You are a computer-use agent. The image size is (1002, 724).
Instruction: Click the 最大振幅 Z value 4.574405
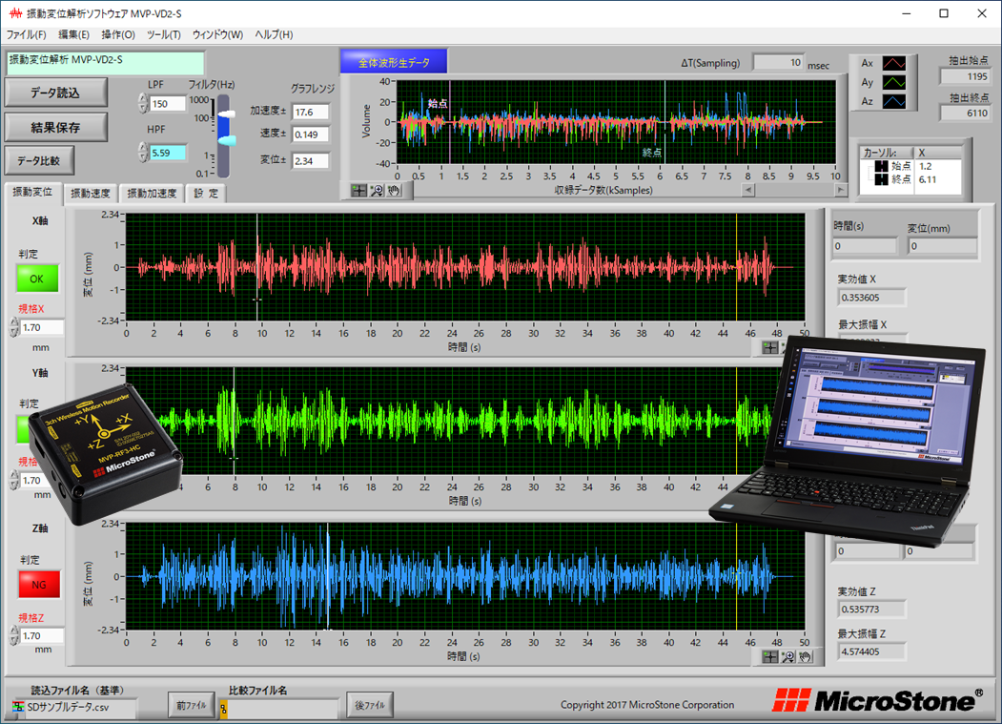(871, 652)
